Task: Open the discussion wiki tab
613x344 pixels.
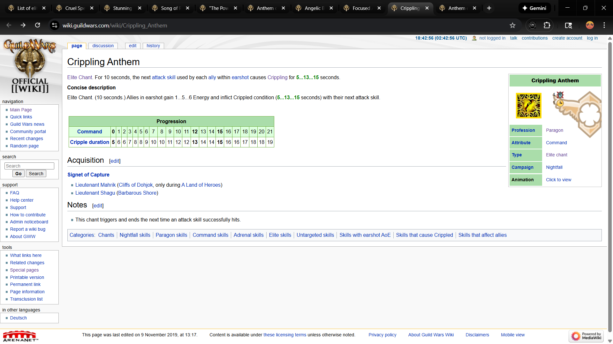Action: [x=103, y=46]
